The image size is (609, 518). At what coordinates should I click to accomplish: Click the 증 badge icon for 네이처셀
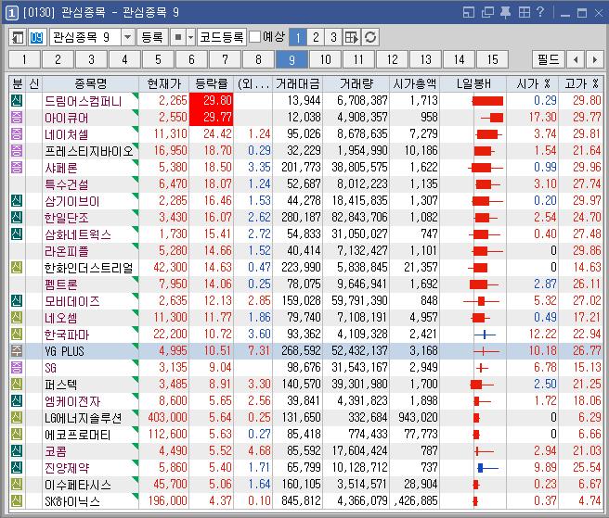(x=17, y=134)
